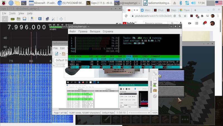Open Gqrx remote control settings wrench icon

click(x=54, y=19)
